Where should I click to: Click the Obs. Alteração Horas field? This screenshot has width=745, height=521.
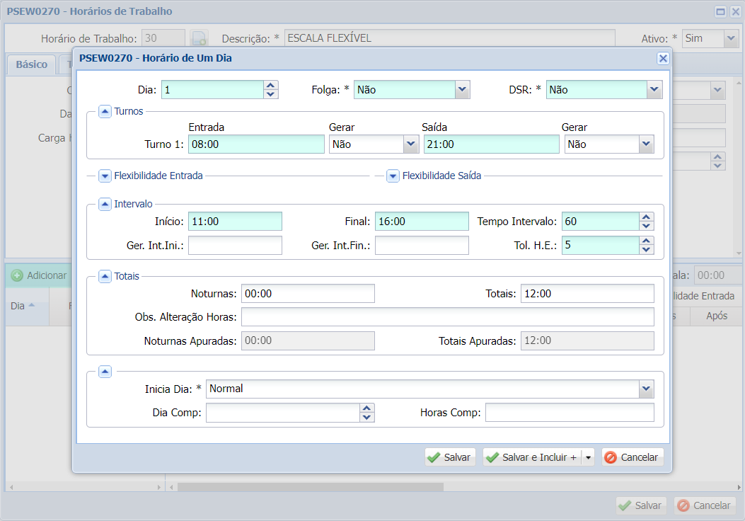[447, 316]
